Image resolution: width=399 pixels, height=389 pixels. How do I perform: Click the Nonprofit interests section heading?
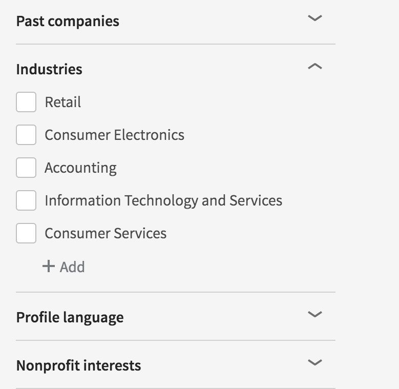(x=78, y=365)
